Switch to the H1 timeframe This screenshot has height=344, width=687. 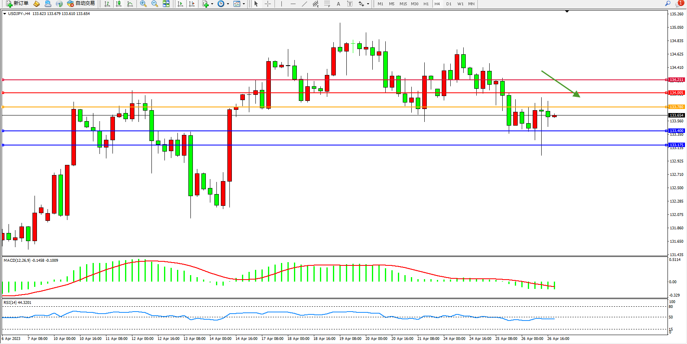click(x=426, y=4)
